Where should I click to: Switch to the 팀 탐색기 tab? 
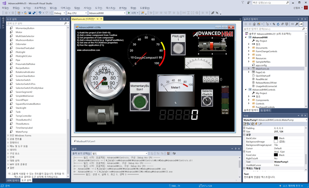point(266,110)
